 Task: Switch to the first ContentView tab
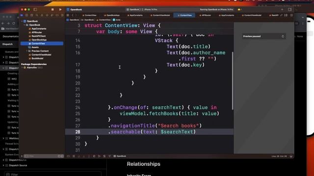(x=89, y=15)
